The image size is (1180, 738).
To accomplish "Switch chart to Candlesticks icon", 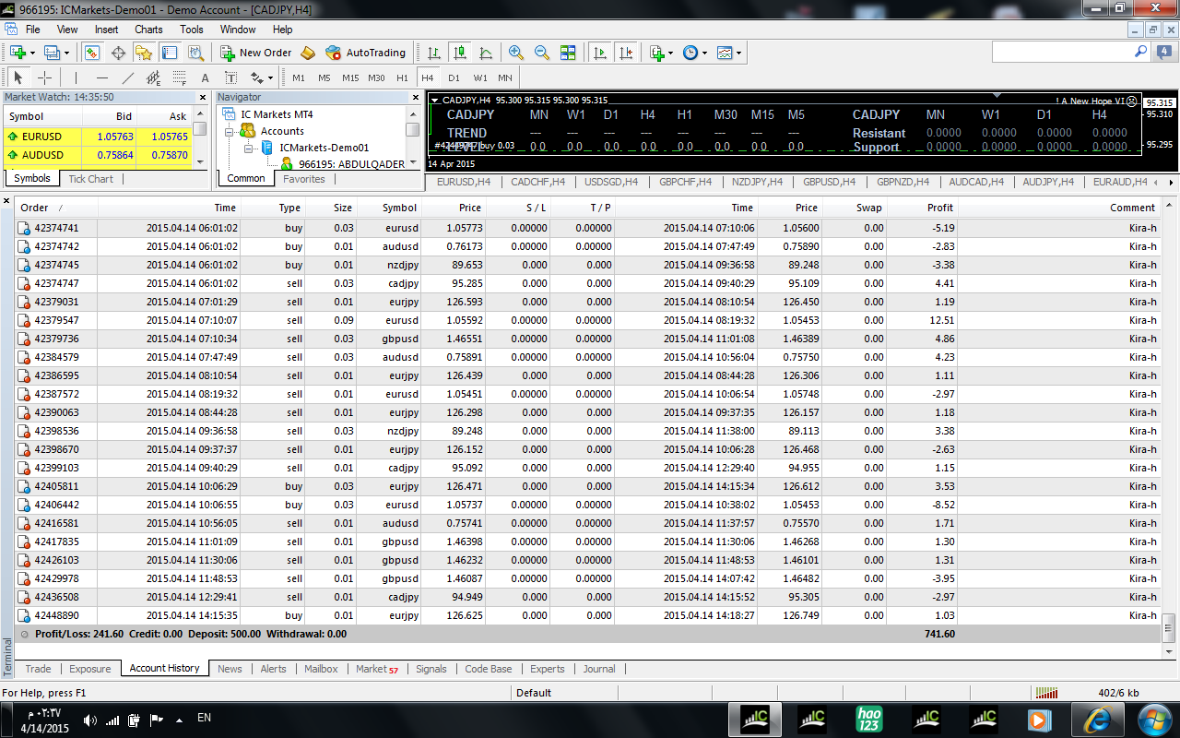I will point(459,53).
